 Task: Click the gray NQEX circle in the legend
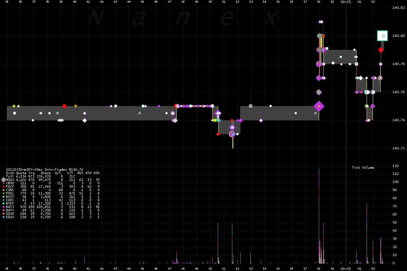pyautogui.click(x=3, y=180)
